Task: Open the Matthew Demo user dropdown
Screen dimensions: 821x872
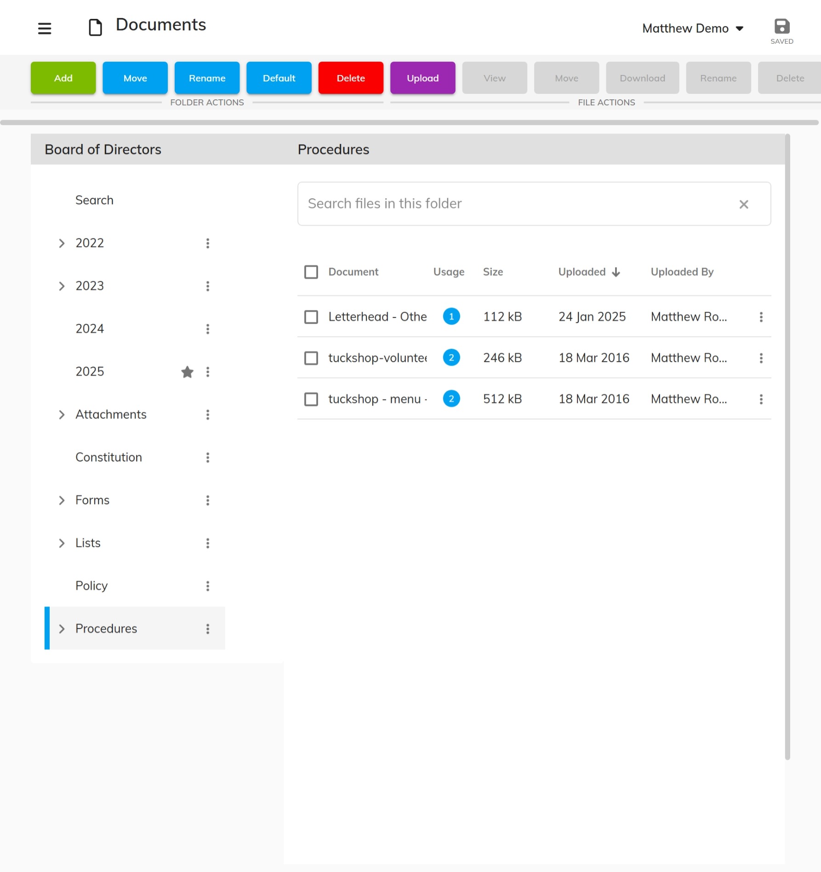Action: tap(692, 29)
